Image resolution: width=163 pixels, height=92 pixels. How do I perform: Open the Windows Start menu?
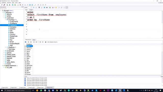pos(2,90)
